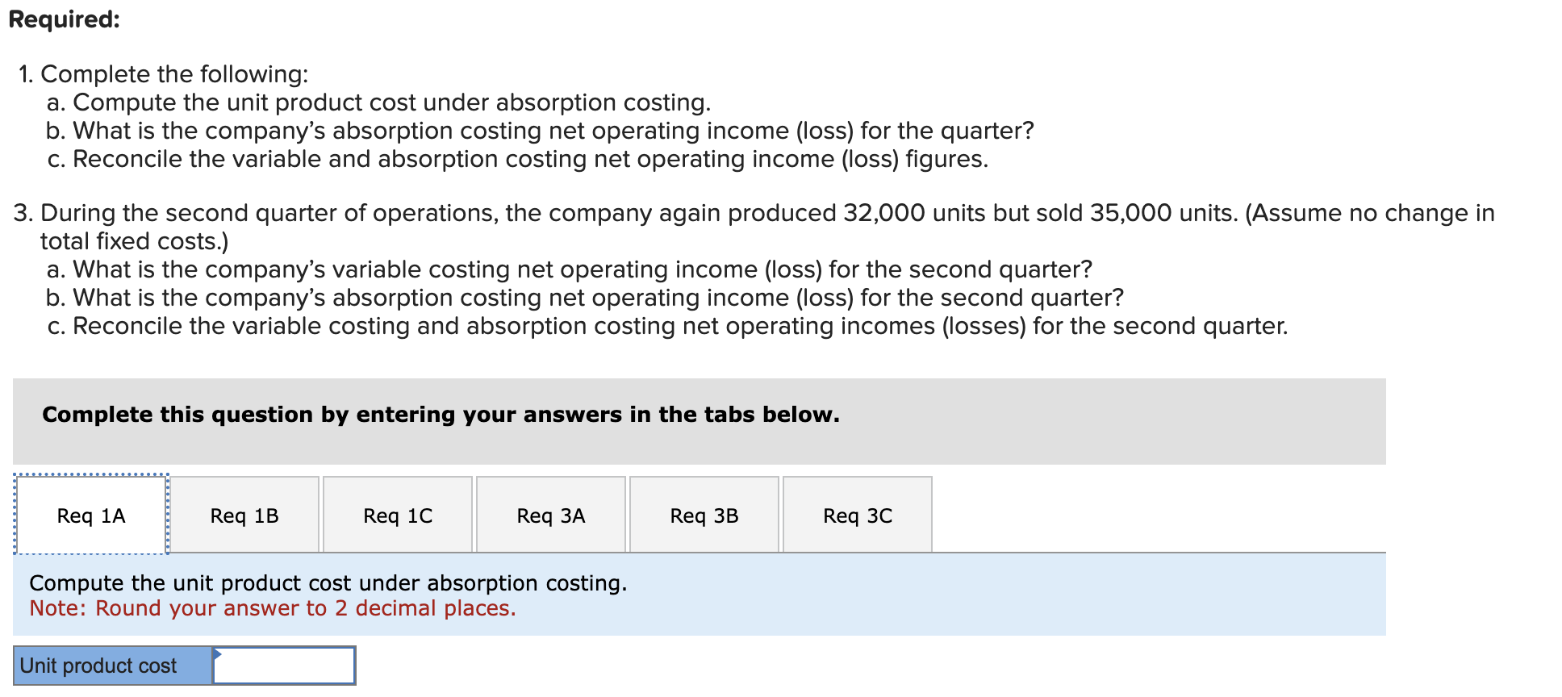
Task: Select the Req 1A tab
Action: point(90,515)
